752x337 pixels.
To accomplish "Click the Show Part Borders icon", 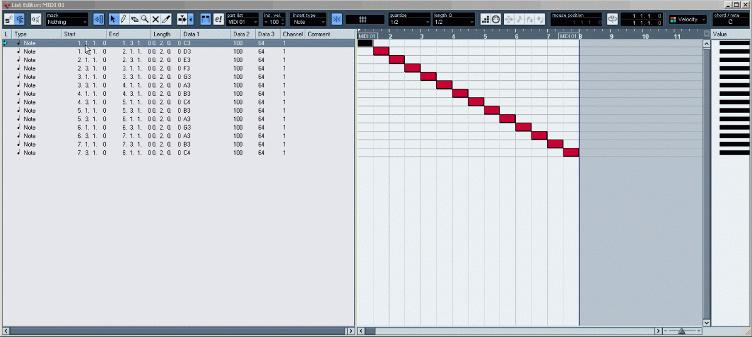I will click(206, 19).
